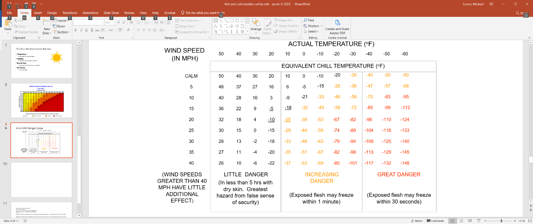Click Reset in the Slides group
The width and height of the screenshot is (533, 224).
point(59,26)
